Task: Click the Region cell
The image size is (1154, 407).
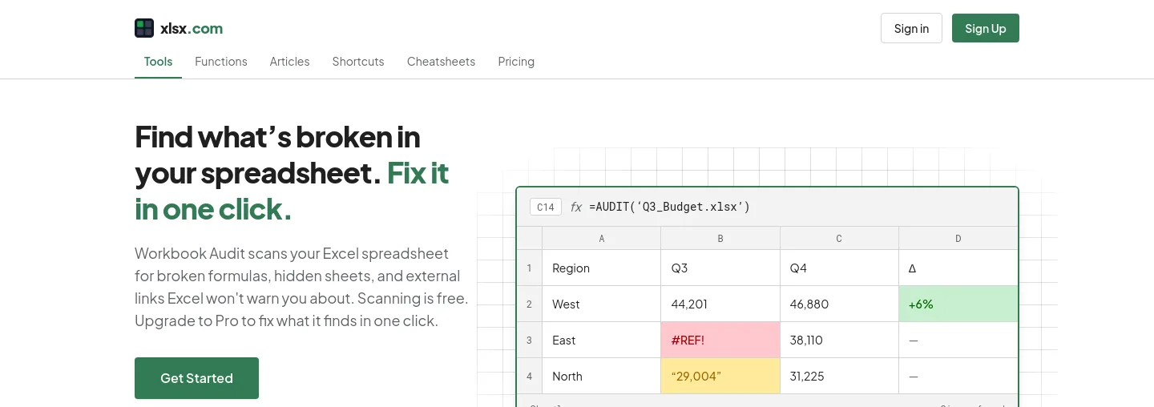Action: pos(602,268)
